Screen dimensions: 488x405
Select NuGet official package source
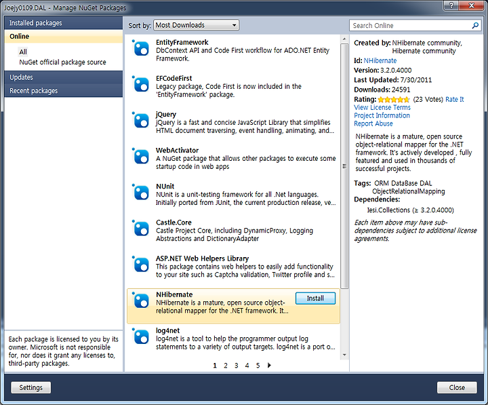(62, 62)
